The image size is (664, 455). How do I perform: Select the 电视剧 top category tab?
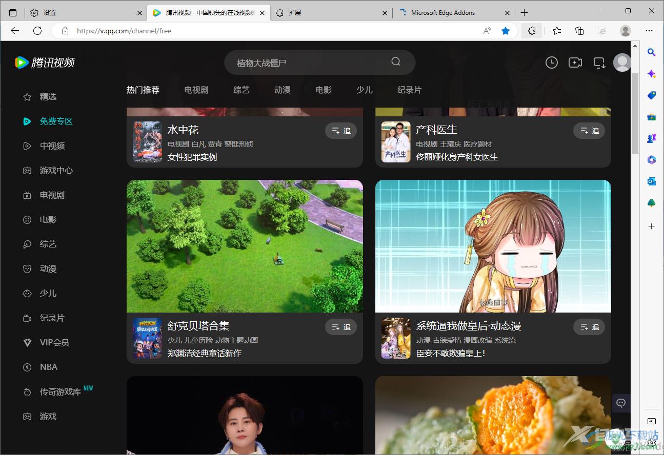(196, 90)
